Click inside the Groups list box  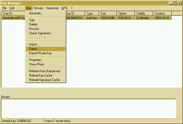(x=88, y=108)
